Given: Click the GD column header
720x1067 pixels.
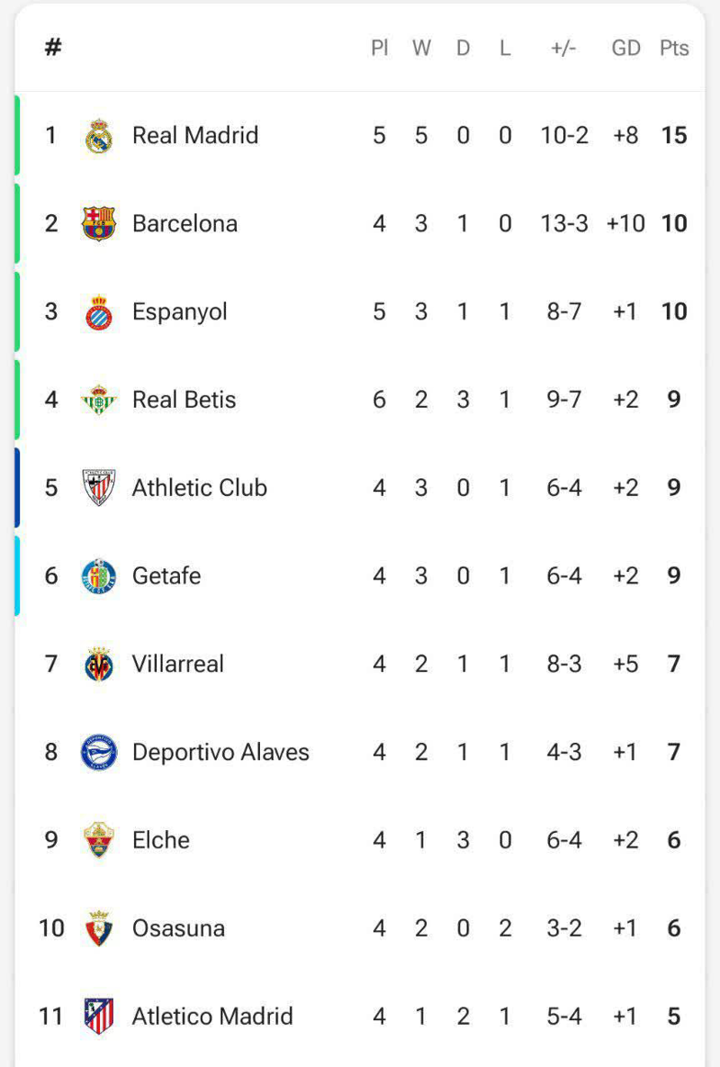Looking at the screenshot, I should pyautogui.click(x=625, y=48).
